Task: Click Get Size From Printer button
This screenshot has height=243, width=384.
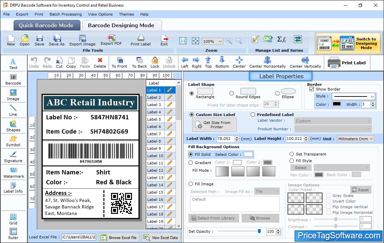Action: point(214,125)
